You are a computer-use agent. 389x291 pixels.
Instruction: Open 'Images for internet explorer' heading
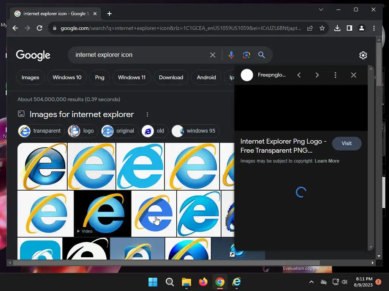[82, 114]
